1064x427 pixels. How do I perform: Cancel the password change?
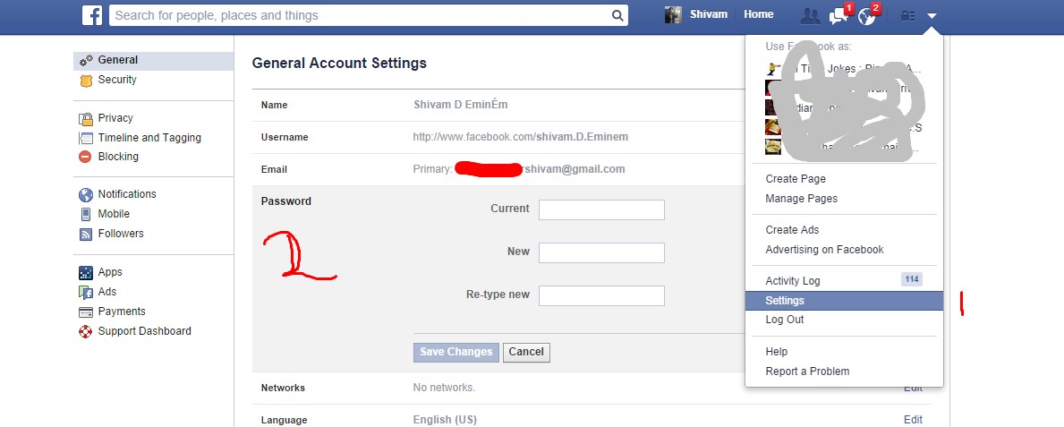pos(526,353)
